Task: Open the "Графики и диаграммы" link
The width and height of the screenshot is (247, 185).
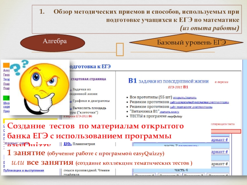Action: tap(91, 101)
